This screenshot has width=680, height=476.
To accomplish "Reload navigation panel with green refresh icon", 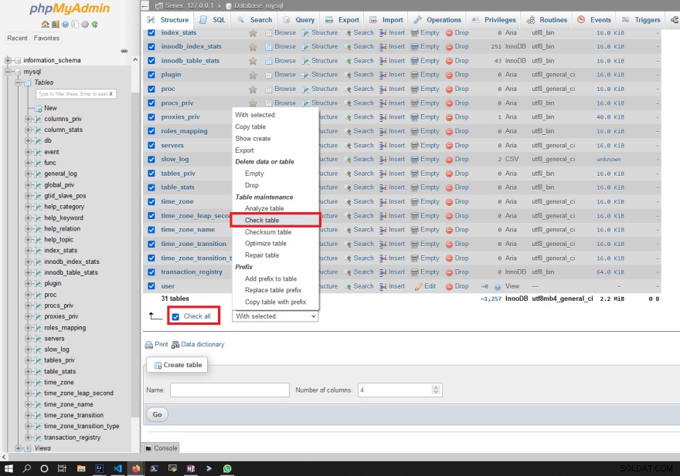I will click(x=94, y=24).
